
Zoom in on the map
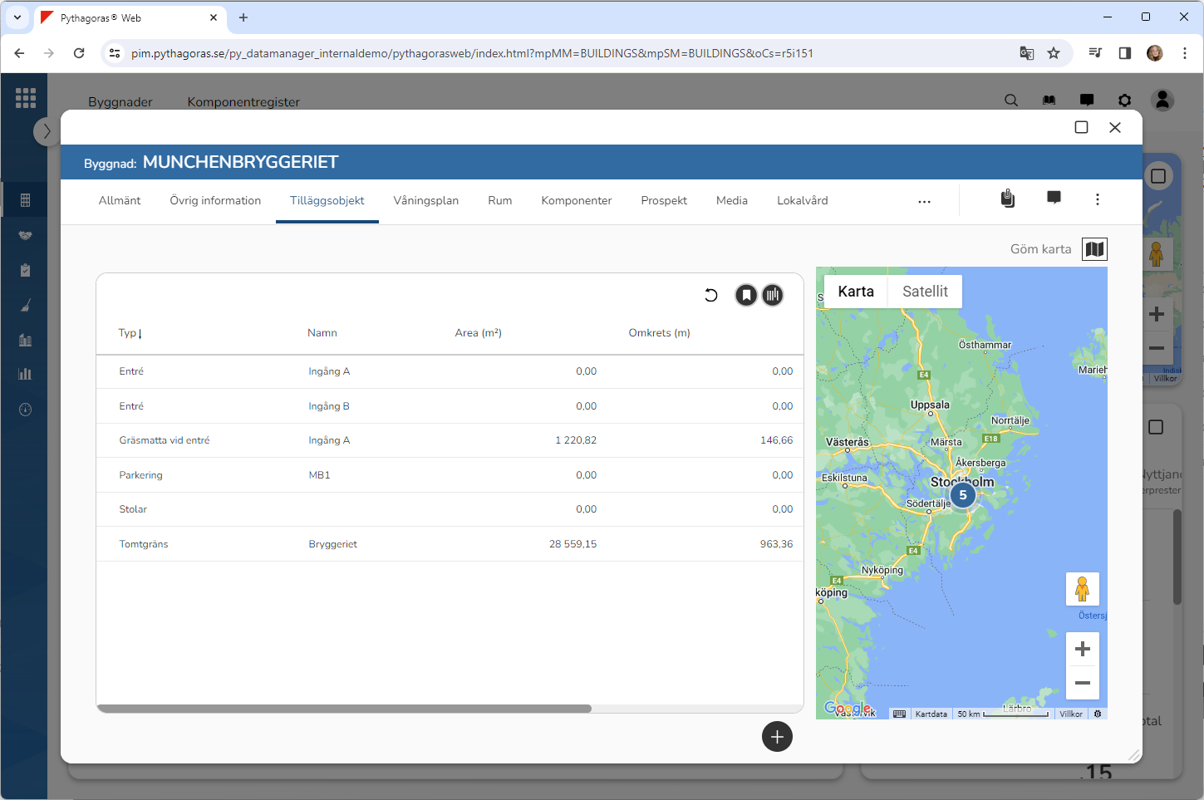point(1082,649)
